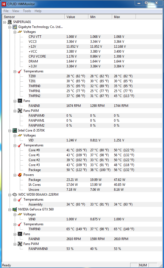Viewport: 164px width, 268px height.
Task: Select the CPU VTT voltage row
Action: [95, 37]
